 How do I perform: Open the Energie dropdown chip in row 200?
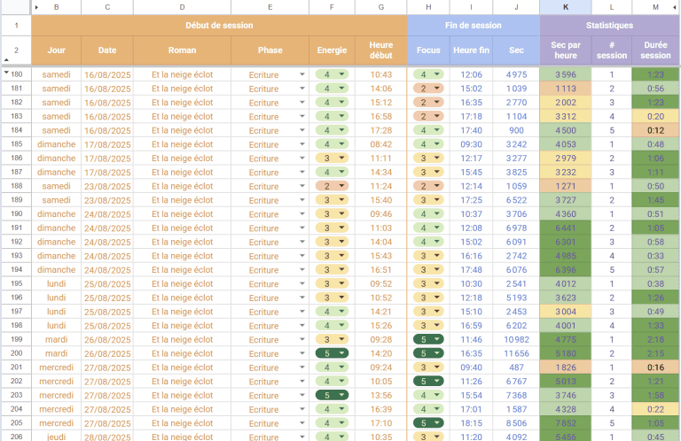coord(332,352)
